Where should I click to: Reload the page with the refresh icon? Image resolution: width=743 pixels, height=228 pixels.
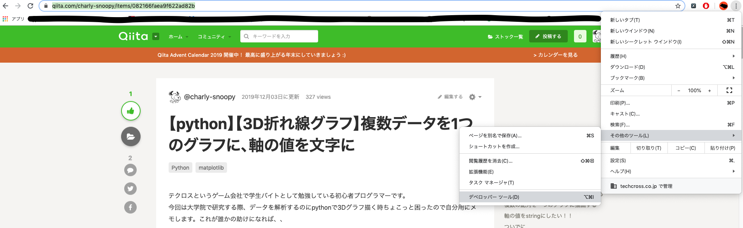tap(30, 6)
